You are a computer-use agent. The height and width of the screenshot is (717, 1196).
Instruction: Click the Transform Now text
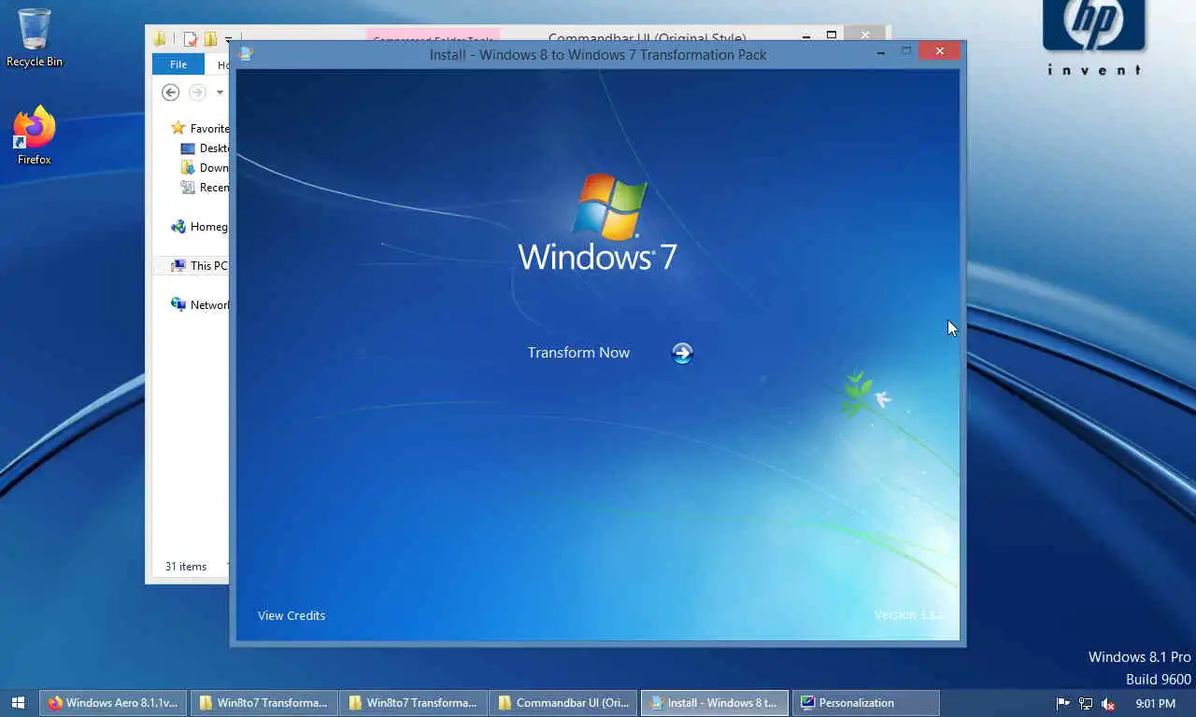tap(578, 353)
